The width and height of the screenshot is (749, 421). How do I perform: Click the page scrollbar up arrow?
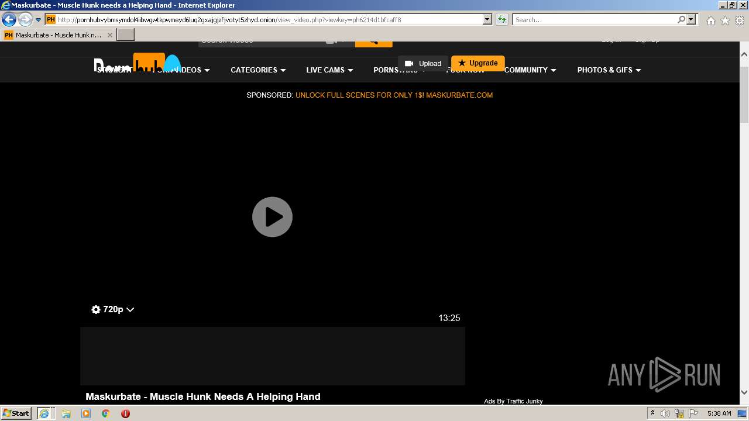tap(744, 54)
